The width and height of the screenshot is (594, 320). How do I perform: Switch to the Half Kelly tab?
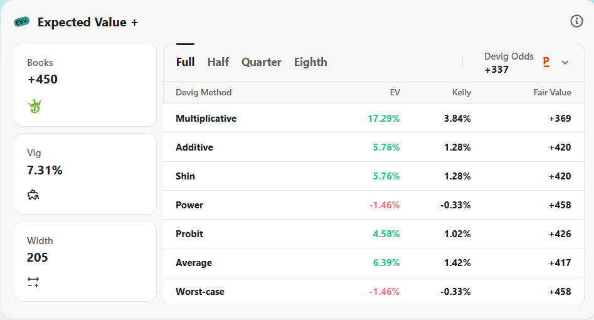(x=218, y=62)
